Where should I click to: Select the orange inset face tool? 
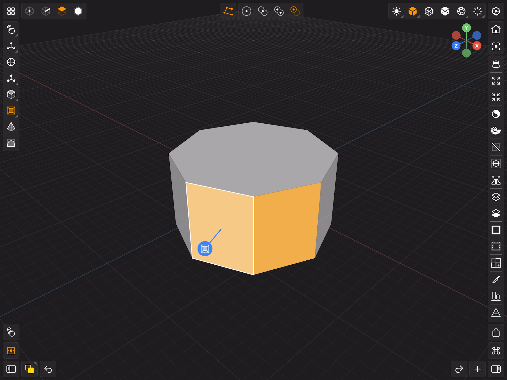pyautogui.click(x=11, y=111)
